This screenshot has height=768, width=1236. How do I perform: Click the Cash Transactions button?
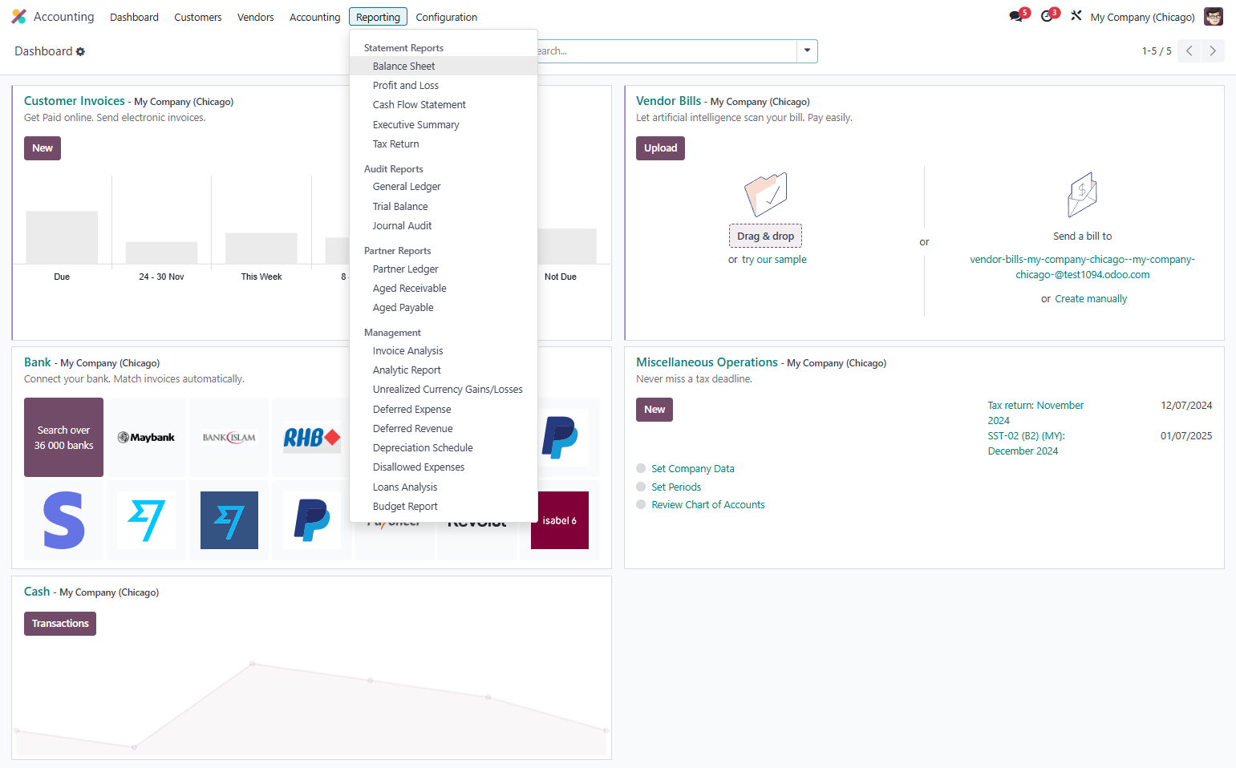point(60,624)
